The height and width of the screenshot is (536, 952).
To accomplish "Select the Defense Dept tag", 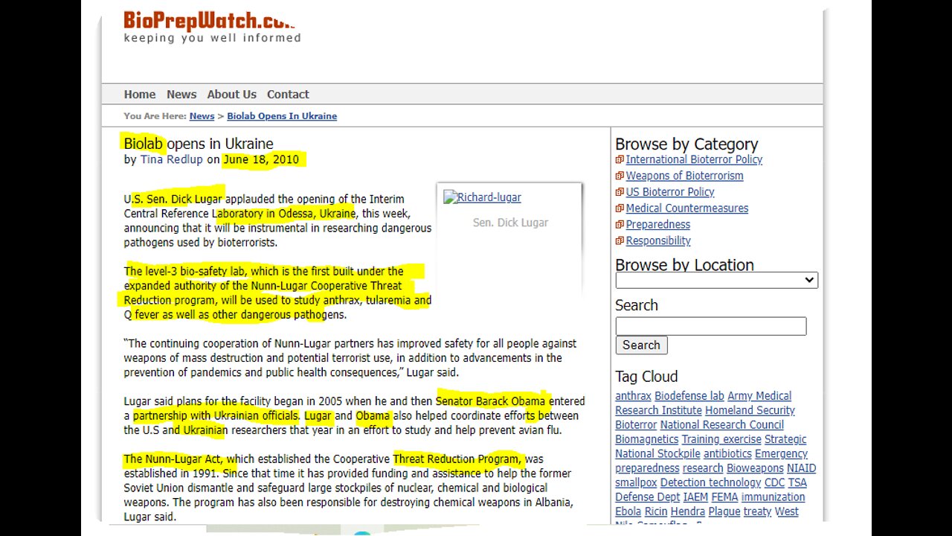I will (647, 497).
